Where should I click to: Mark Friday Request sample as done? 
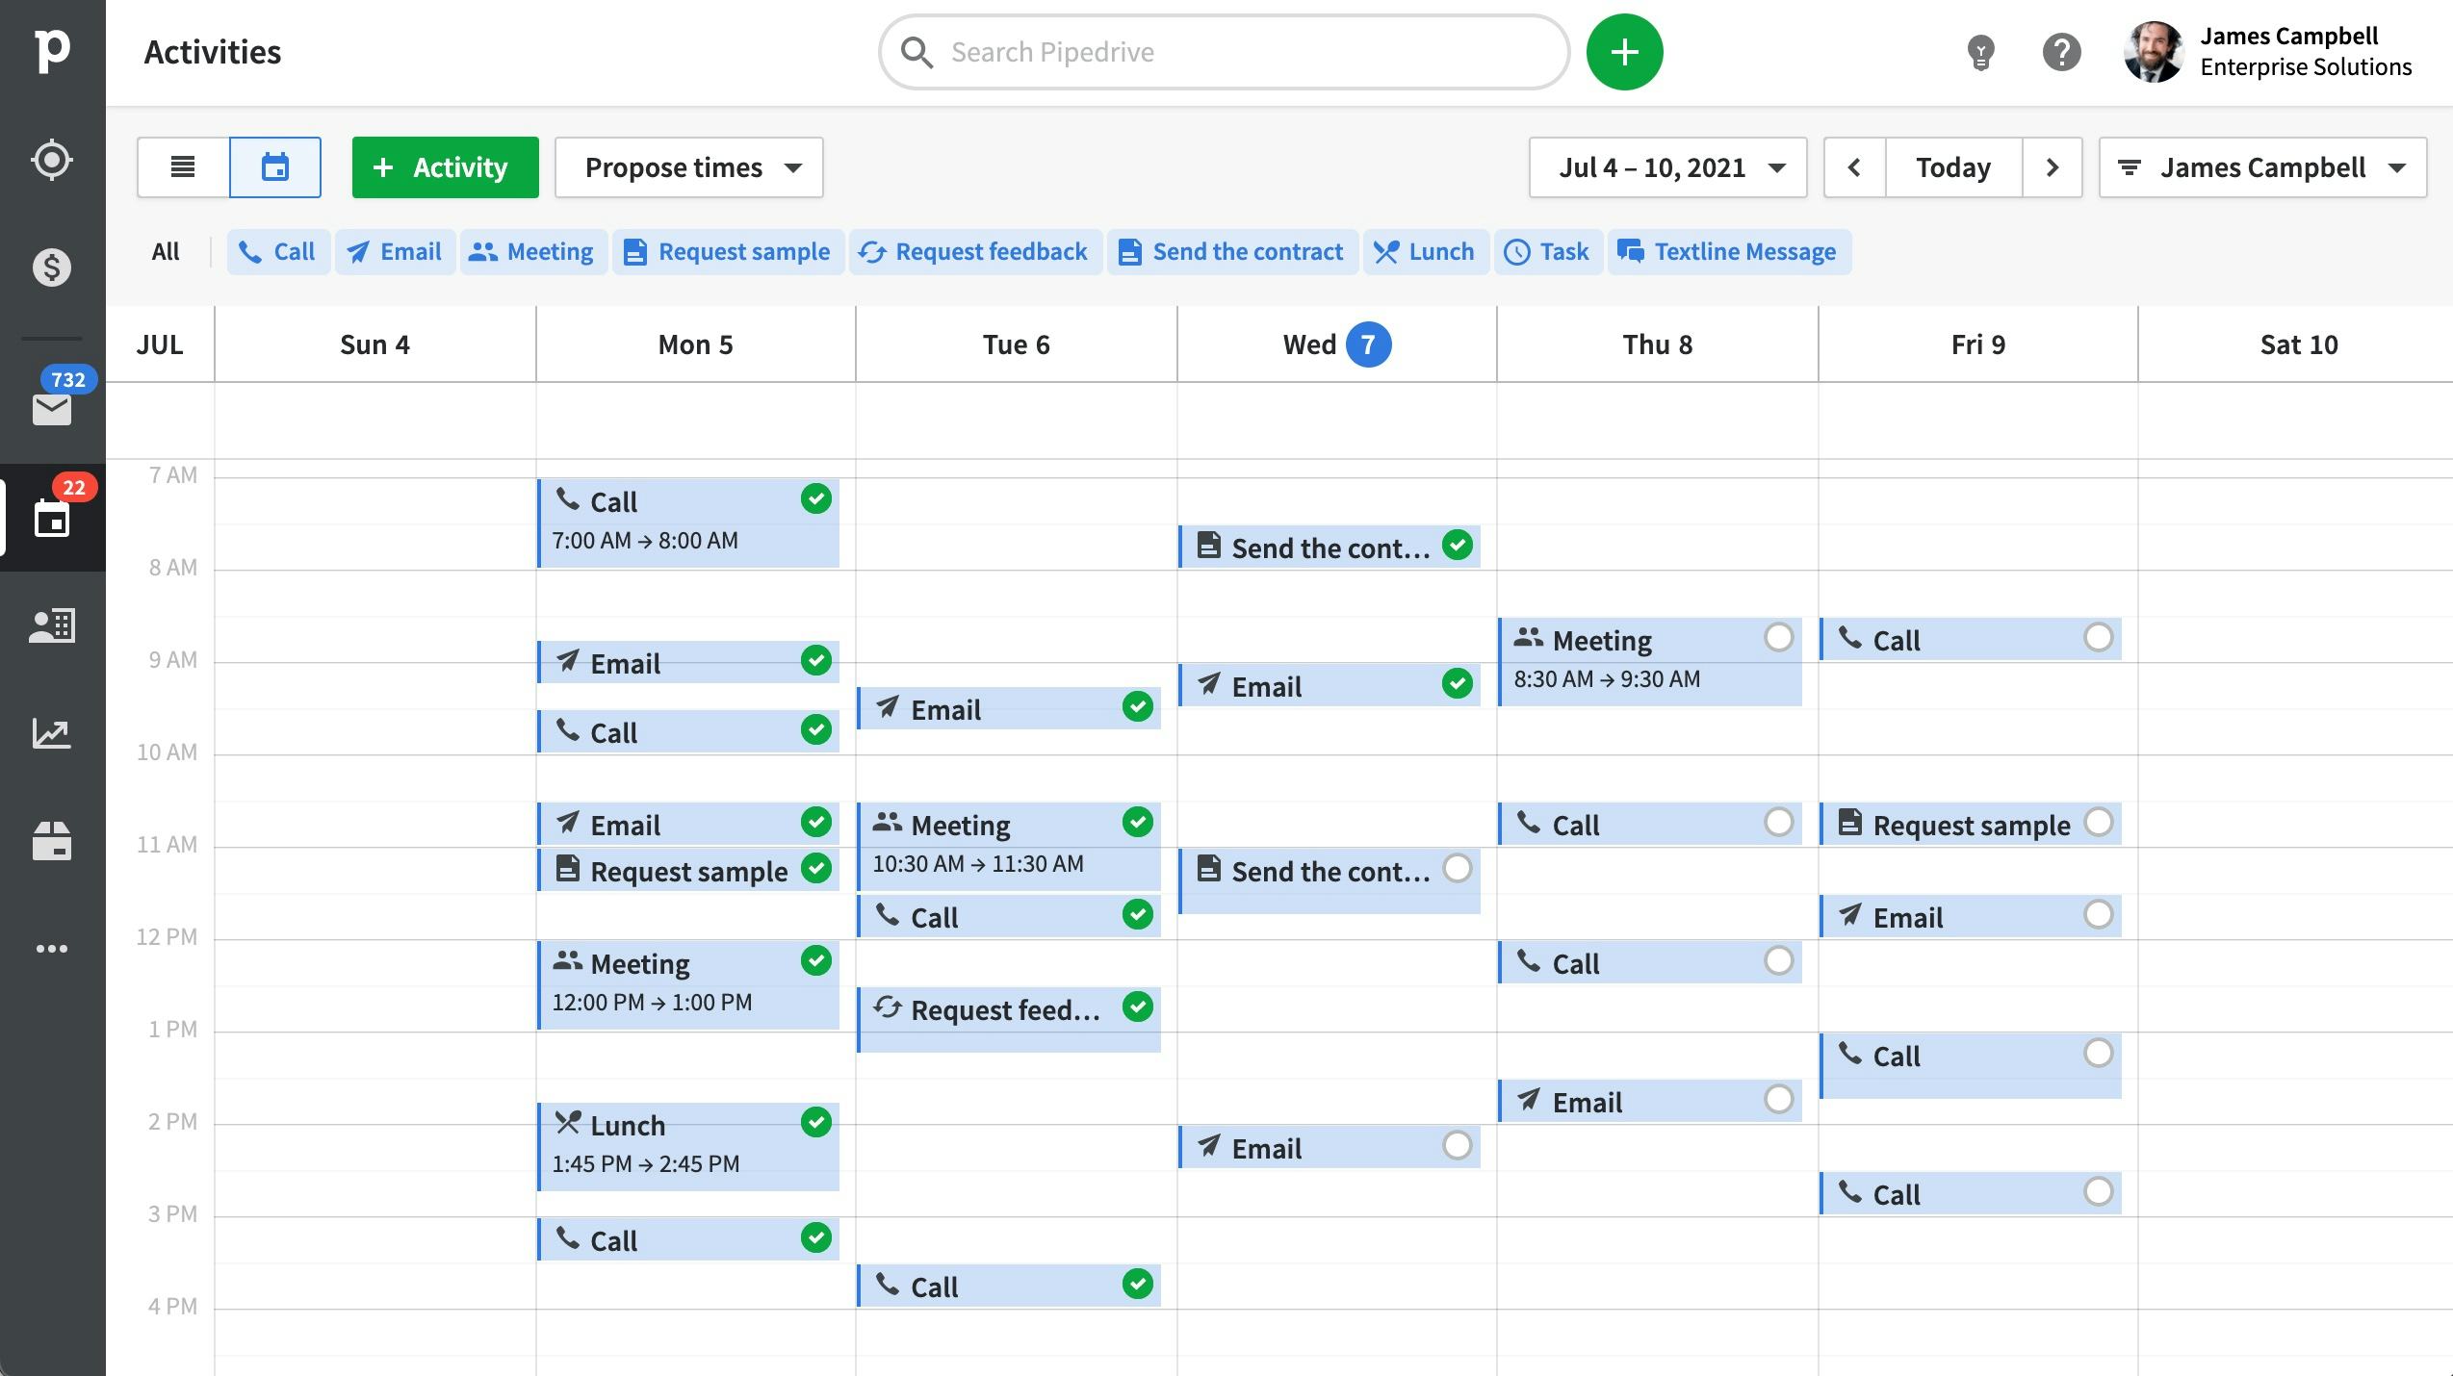2098,823
